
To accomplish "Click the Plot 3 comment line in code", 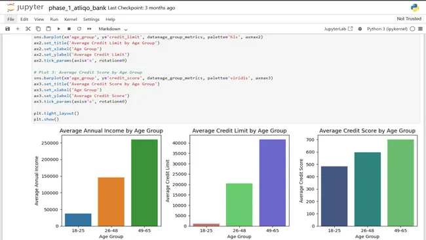I will pyautogui.click(x=88, y=72).
